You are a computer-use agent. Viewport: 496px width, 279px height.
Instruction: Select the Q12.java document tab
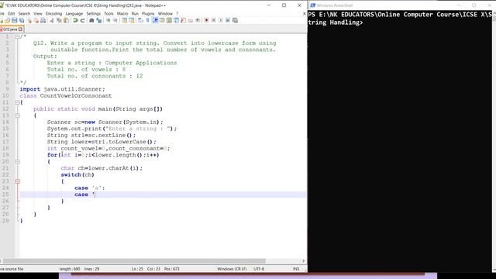[x=10, y=29]
